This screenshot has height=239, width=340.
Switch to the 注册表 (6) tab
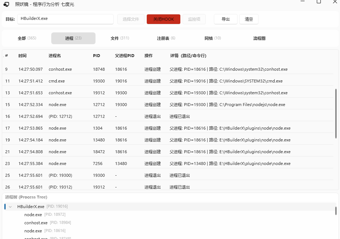pyautogui.click(x=166, y=38)
